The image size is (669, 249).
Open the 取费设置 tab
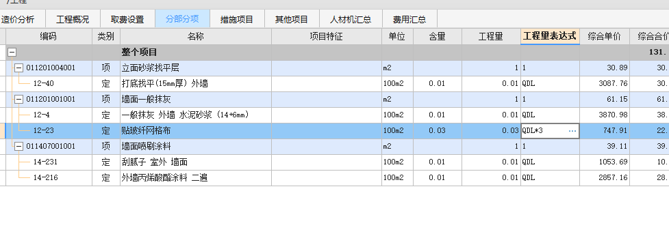[x=127, y=20]
